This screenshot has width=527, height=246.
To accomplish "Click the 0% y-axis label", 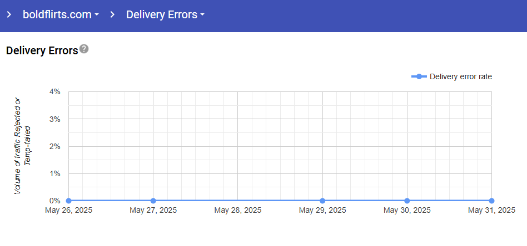I will tap(54, 201).
